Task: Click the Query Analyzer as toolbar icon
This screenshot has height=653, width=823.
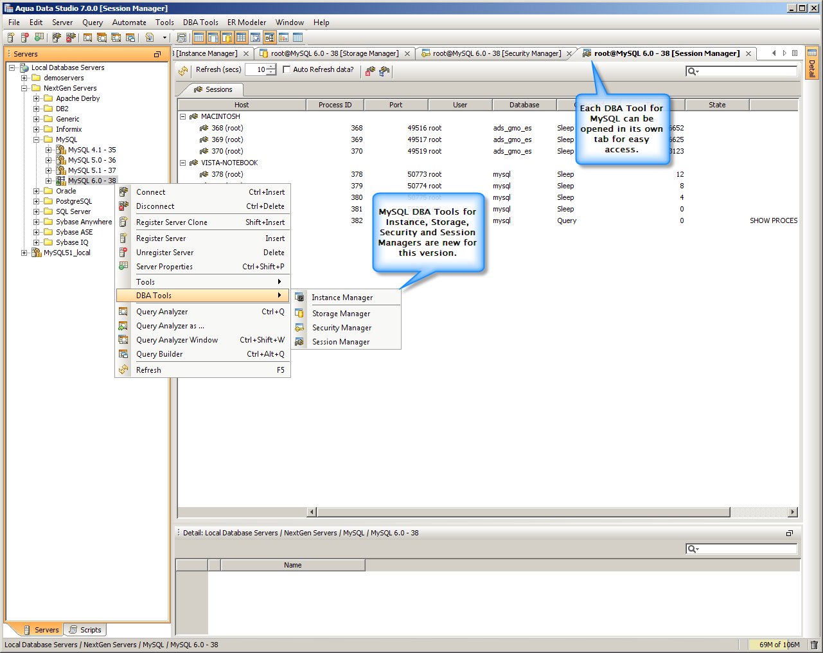Action: coord(102,37)
